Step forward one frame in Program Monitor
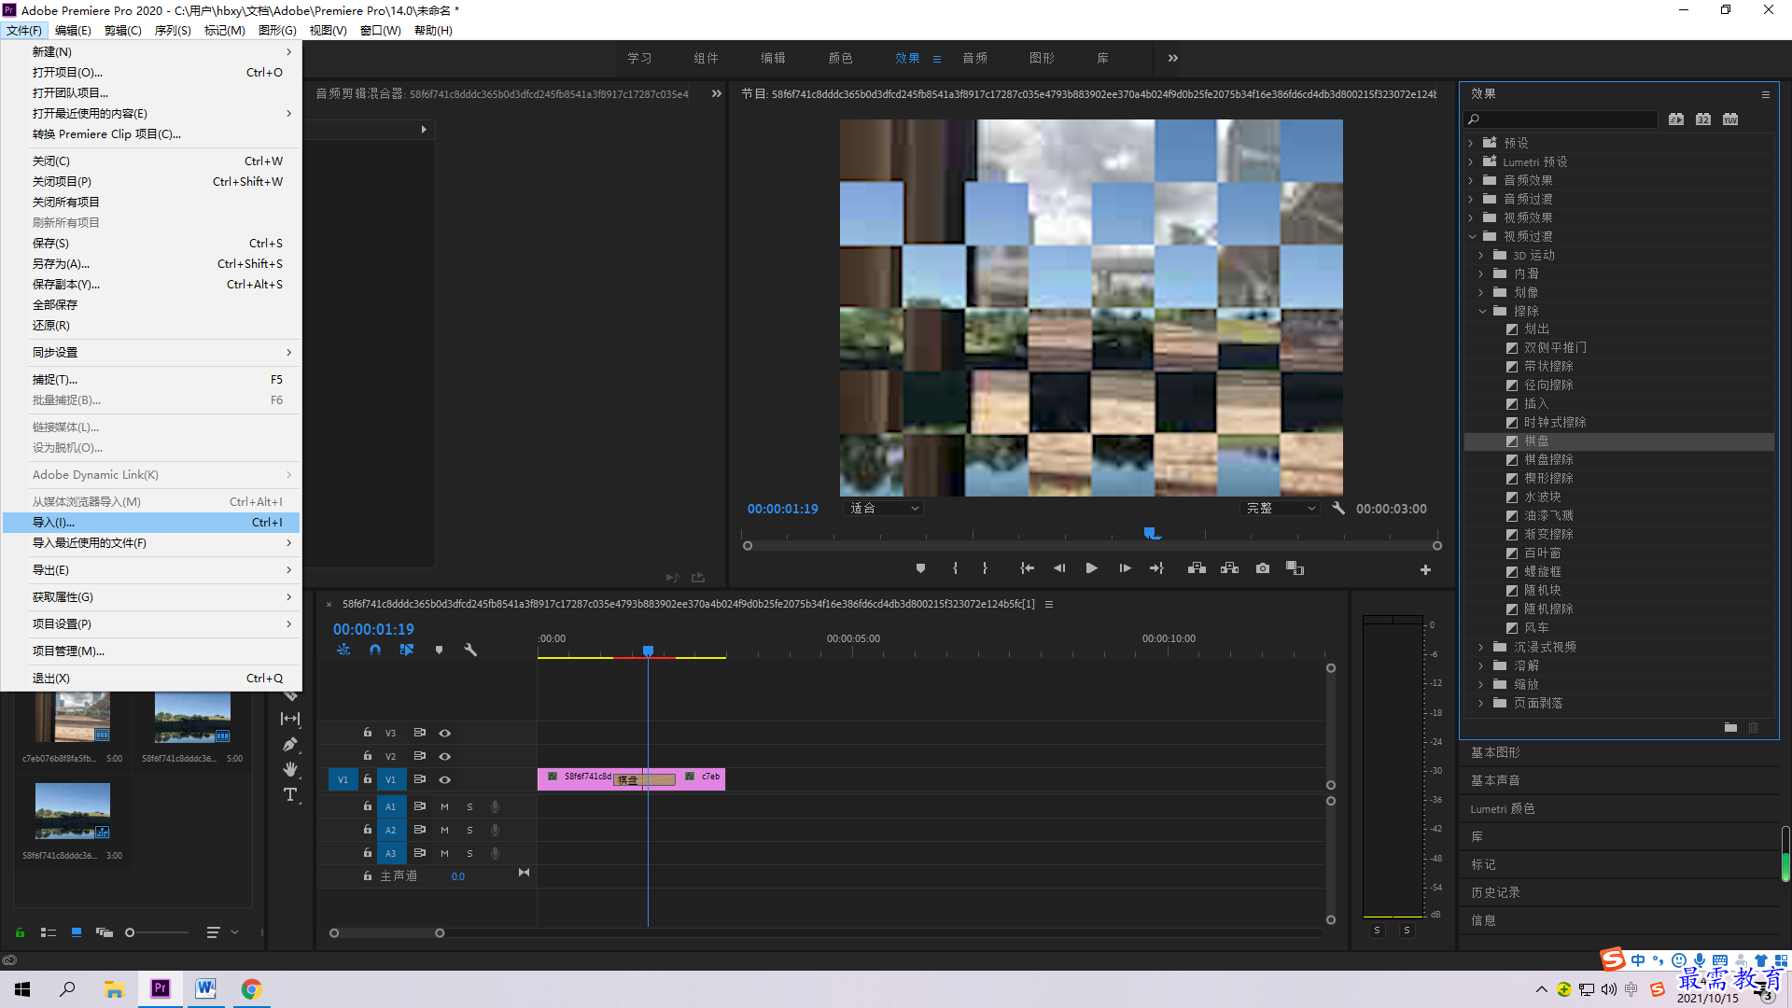The height and width of the screenshot is (1008, 1792). point(1125,568)
